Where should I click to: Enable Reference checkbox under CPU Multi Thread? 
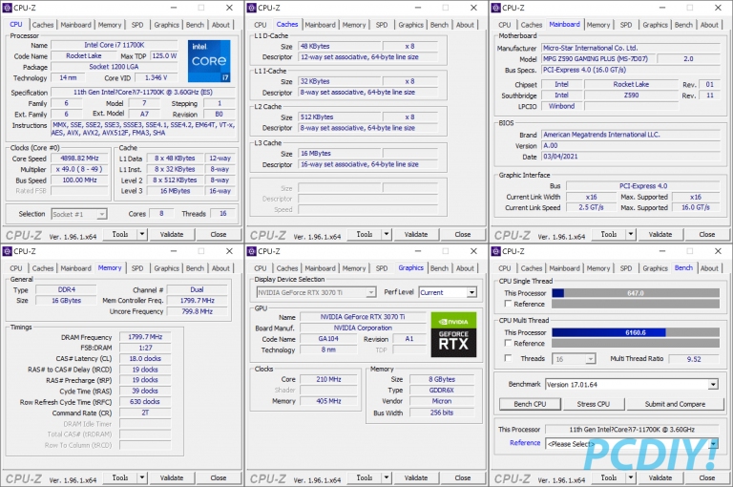(508, 343)
